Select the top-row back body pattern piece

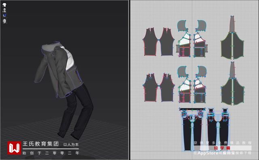[232, 46]
